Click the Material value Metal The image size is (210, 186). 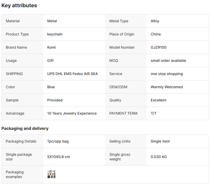[52, 21]
